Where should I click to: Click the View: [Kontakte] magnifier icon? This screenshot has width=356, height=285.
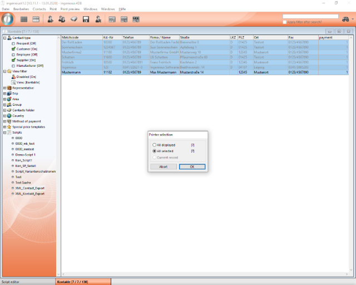(13, 82)
